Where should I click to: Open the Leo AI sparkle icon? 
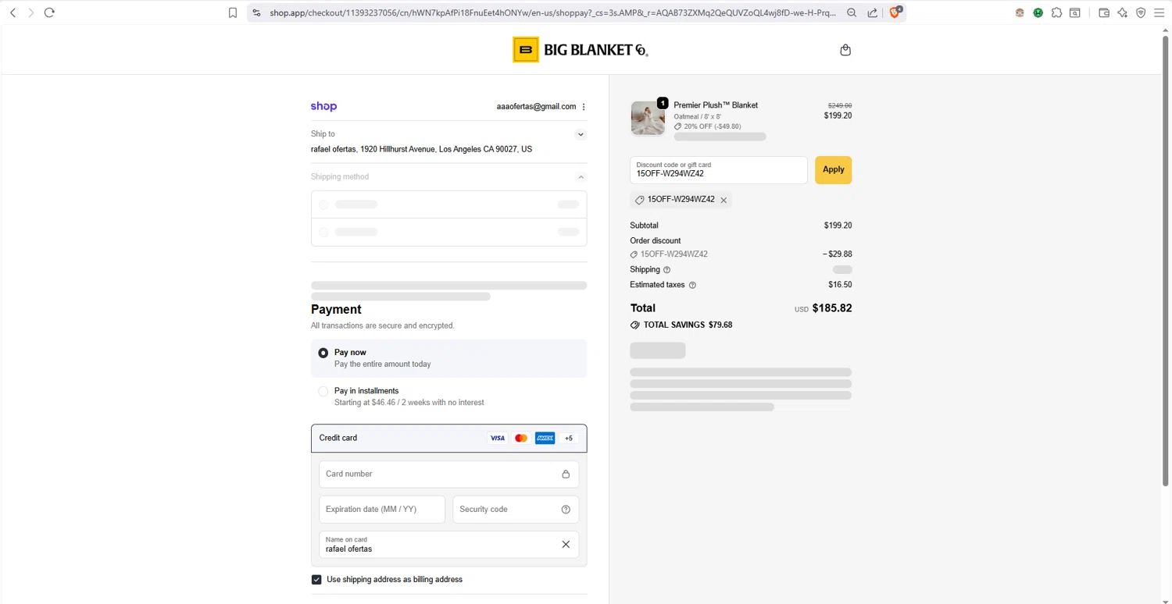coord(1123,12)
